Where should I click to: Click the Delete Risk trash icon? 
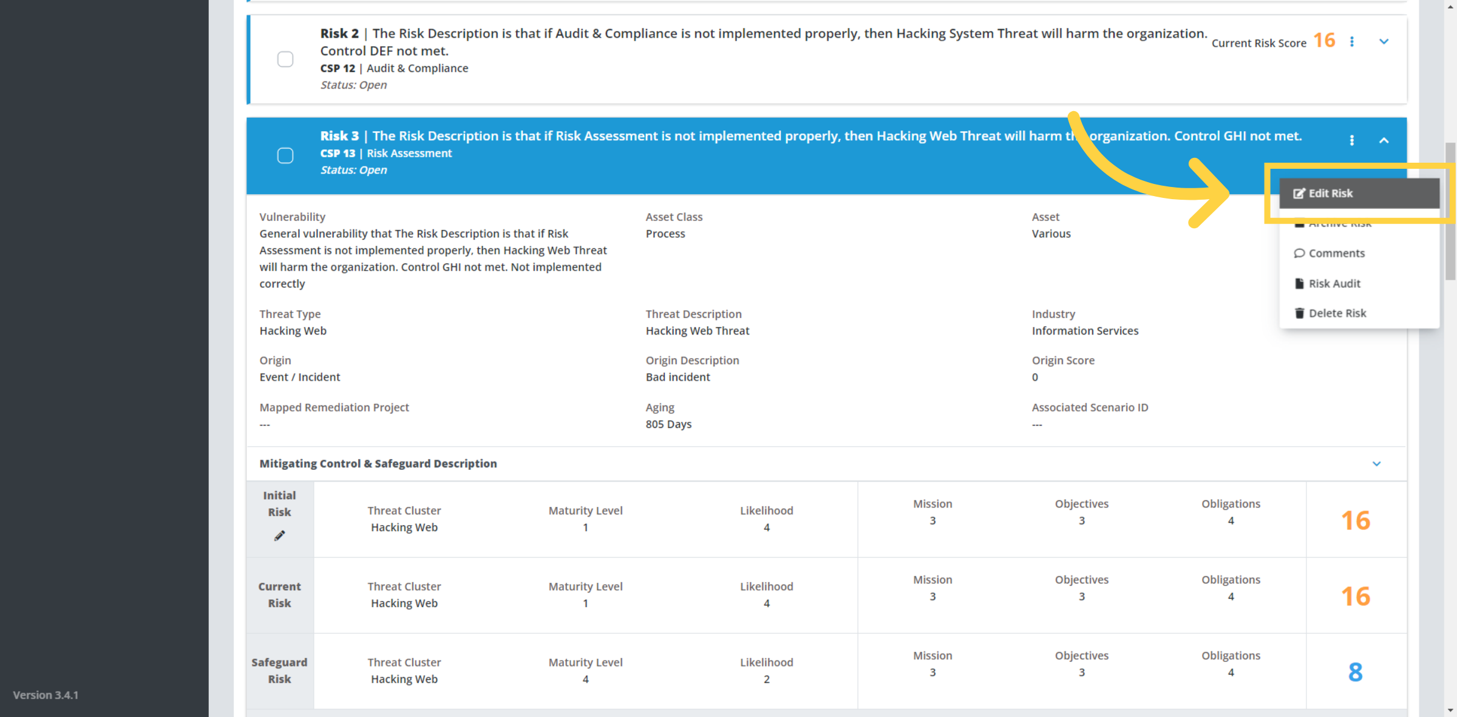pos(1299,313)
